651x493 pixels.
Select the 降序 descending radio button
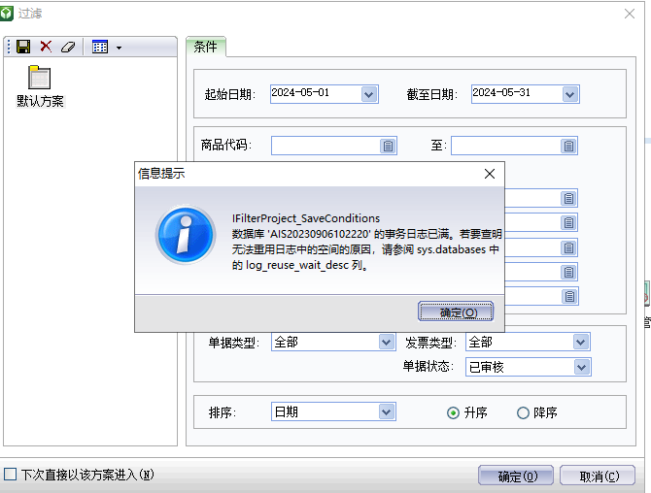point(523,412)
